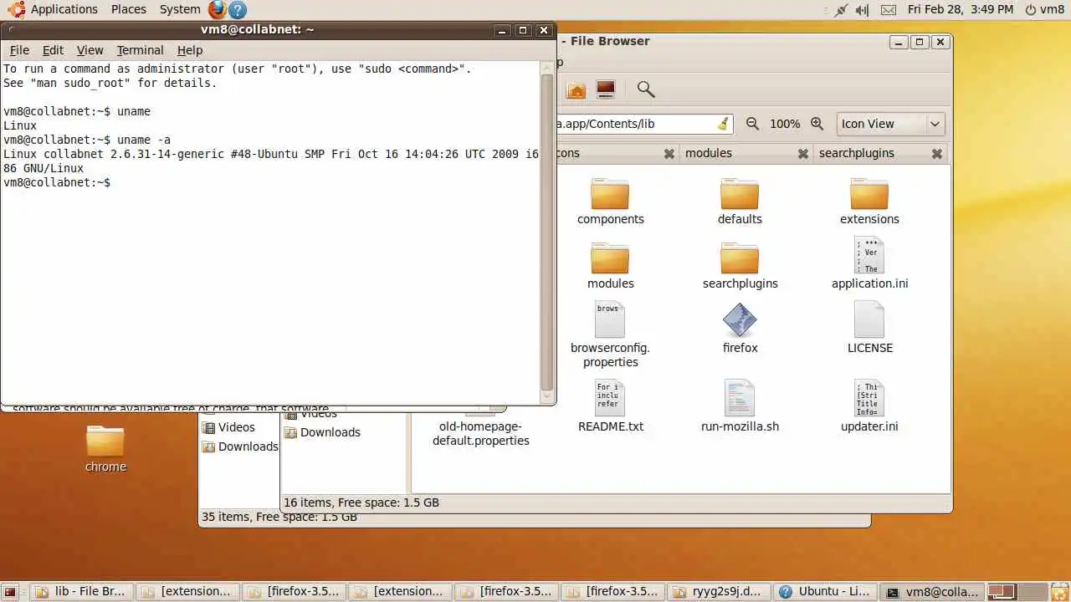Select the defaults folder icon
The height and width of the screenshot is (602, 1071).
tap(740, 193)
